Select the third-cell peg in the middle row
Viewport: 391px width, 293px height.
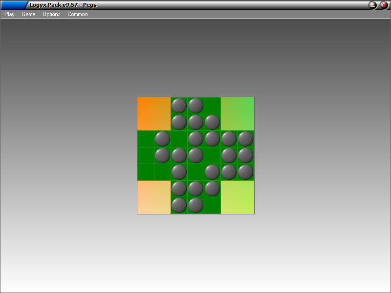point(179,155)
